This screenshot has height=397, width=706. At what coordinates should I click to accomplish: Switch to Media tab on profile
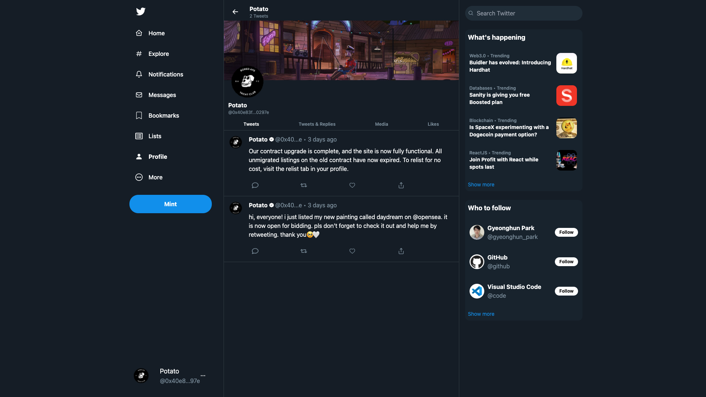(x=382, y=124)
